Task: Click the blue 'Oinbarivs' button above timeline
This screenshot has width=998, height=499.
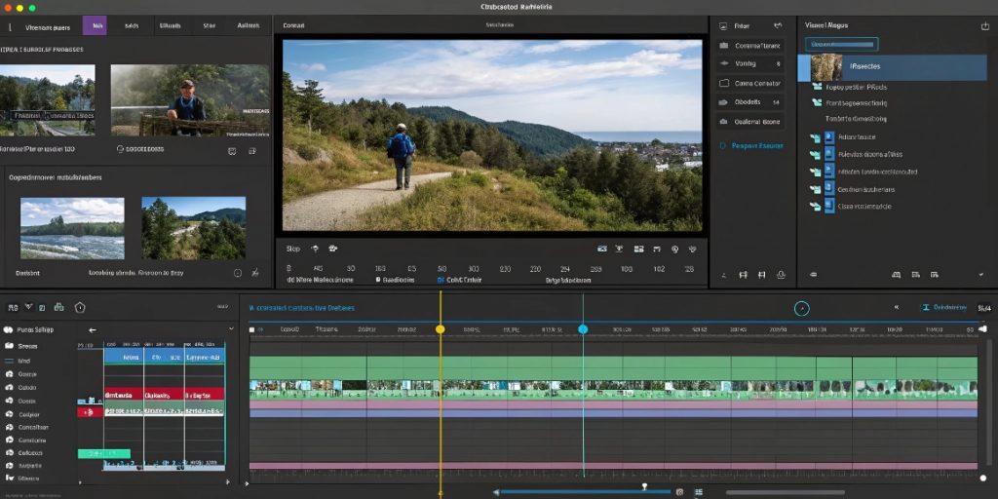Action: pyautogui.click(x=945, y=307)
